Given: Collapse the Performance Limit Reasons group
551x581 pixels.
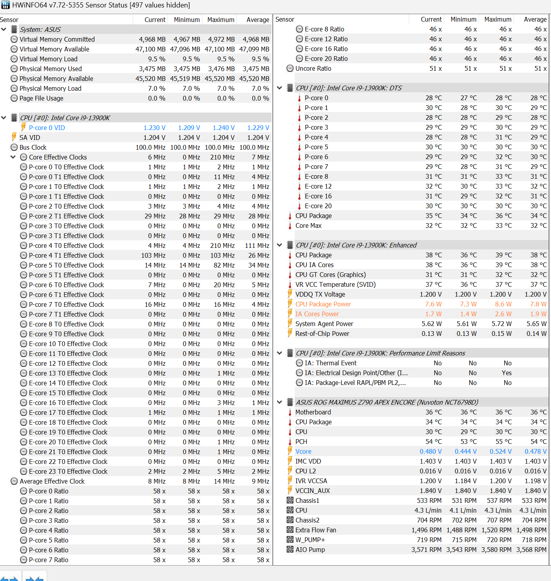Looking at the screenshot, I should click(279, 353).
